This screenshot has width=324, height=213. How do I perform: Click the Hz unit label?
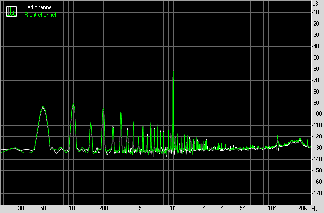(315, 208)
